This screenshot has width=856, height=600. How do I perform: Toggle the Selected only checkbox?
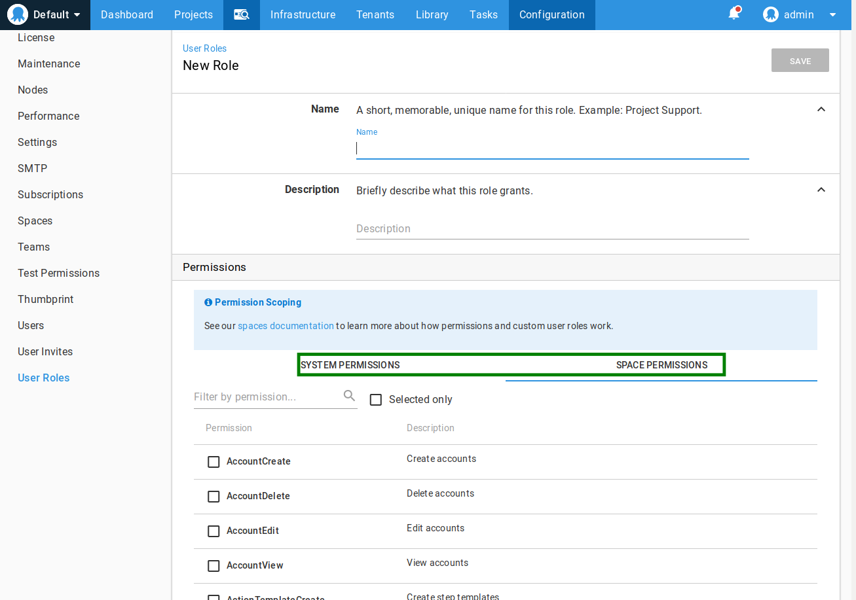click(x=376, y=400)
